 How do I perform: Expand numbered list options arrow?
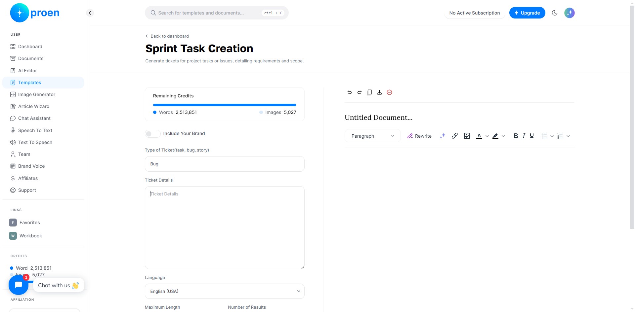coord(568,136)
